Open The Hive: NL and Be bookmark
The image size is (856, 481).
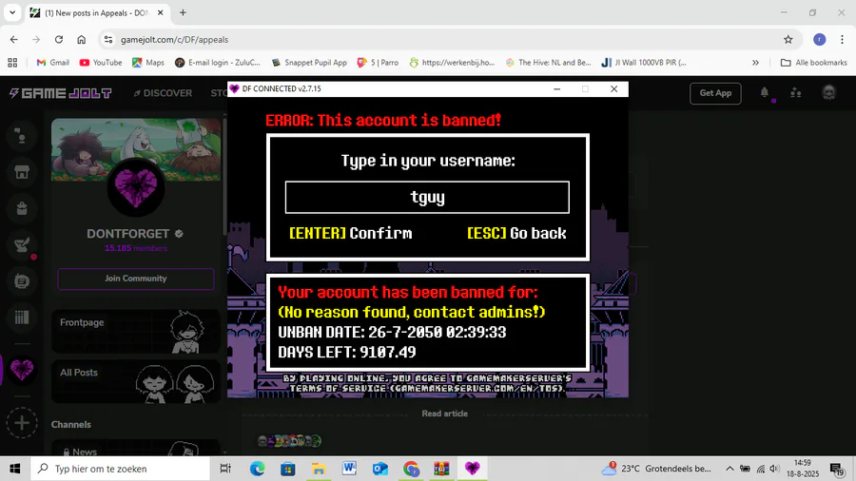(x=548, y=63)
